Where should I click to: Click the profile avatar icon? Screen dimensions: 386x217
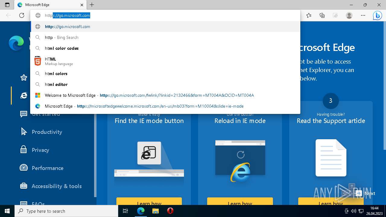[x=349, y=15]
